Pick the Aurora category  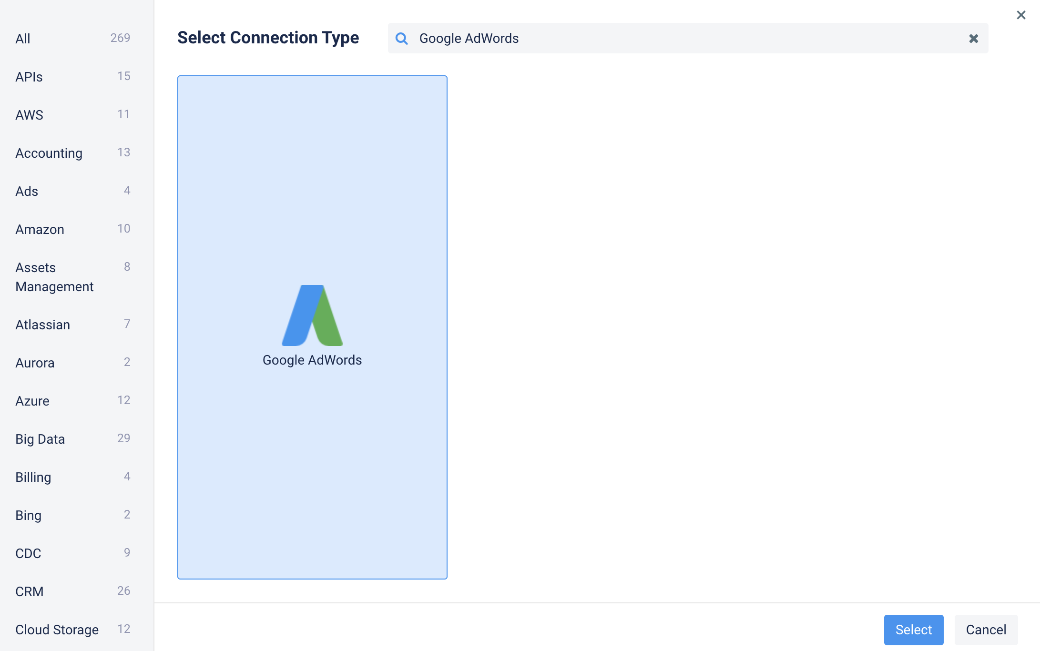pyautogui.click(x=72, y=362)
